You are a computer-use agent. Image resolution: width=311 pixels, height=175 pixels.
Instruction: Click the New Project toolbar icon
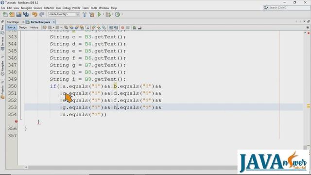[12, 14]
